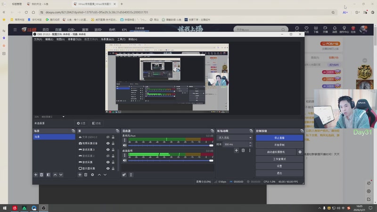Screen dimensions: 377x212
Task: Open the 编辑(E) menu in OBS
Action: pos(49,39)
